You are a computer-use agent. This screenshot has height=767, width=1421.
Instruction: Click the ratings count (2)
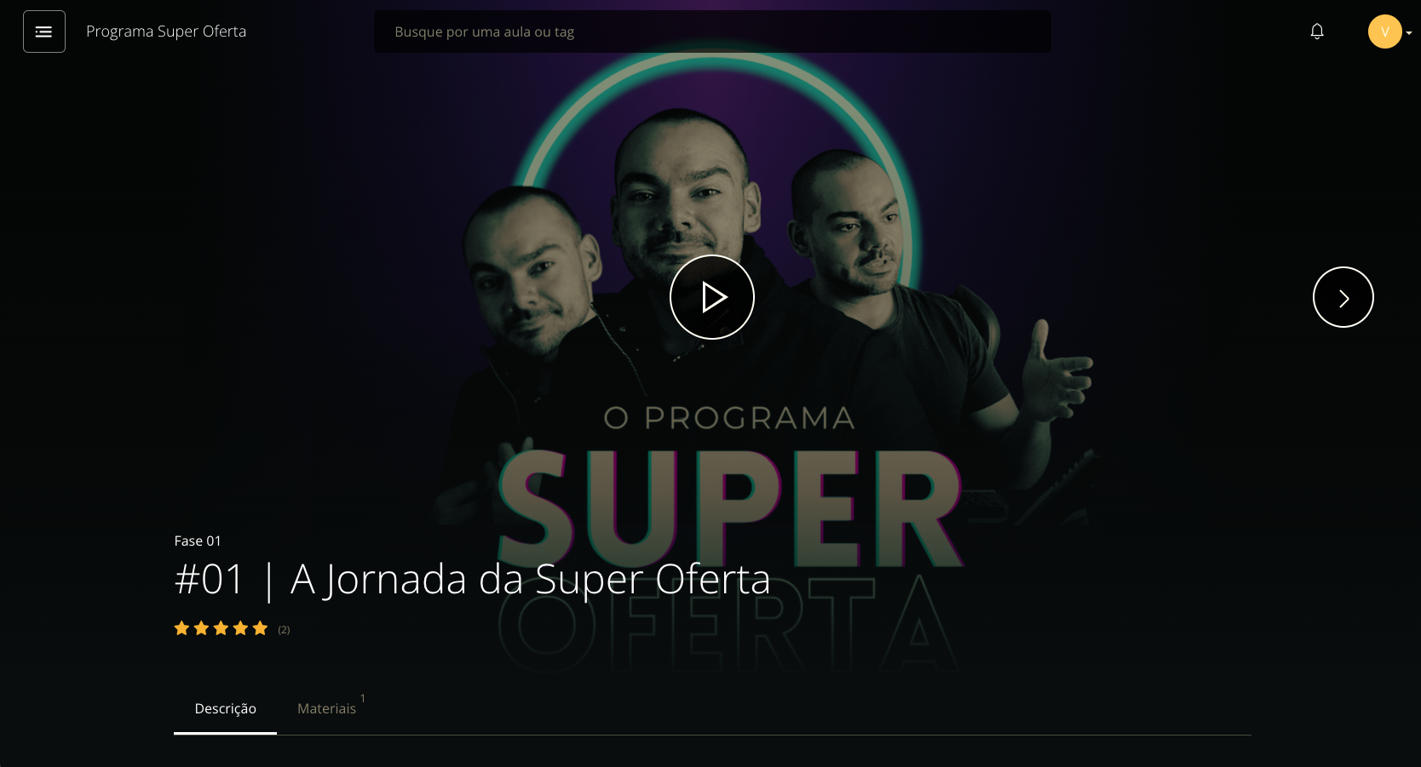[x=284, y=630]
